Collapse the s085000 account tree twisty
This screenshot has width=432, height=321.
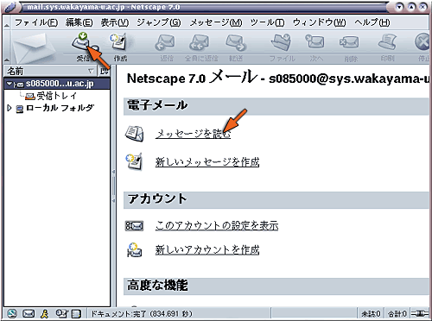(x=10, y=84)
